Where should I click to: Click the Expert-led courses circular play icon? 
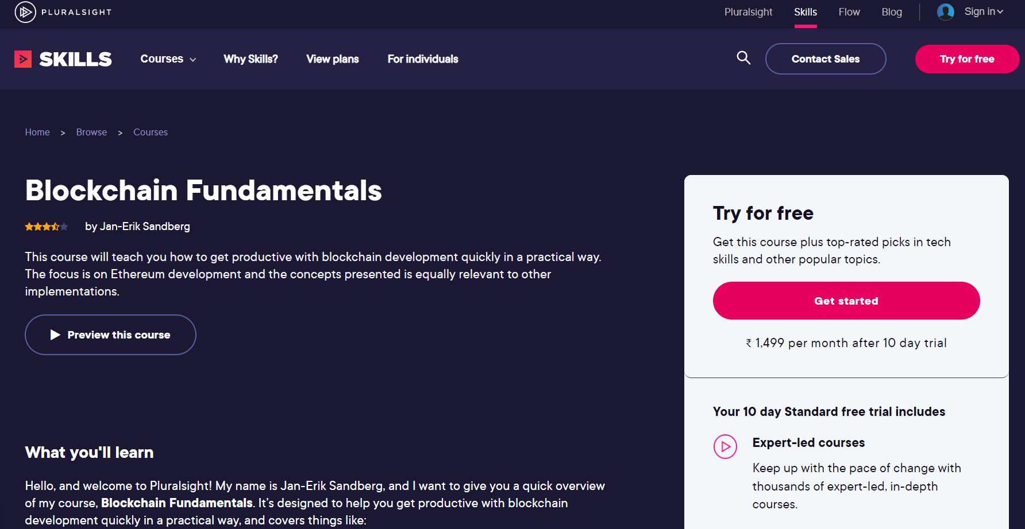pos(726,446)
